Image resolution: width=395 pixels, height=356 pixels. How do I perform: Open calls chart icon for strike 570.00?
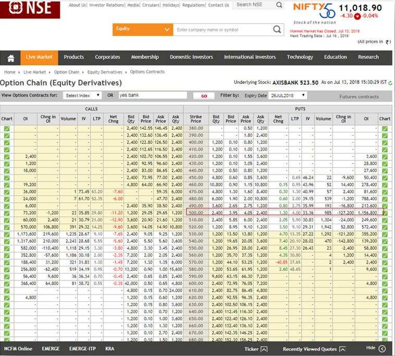[7, 263]
